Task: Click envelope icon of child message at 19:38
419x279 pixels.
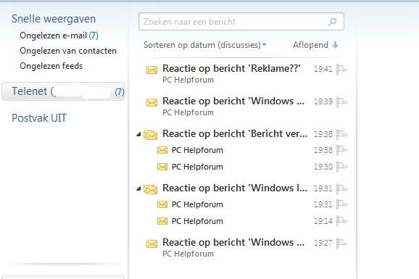Action: tap(162, 150)
